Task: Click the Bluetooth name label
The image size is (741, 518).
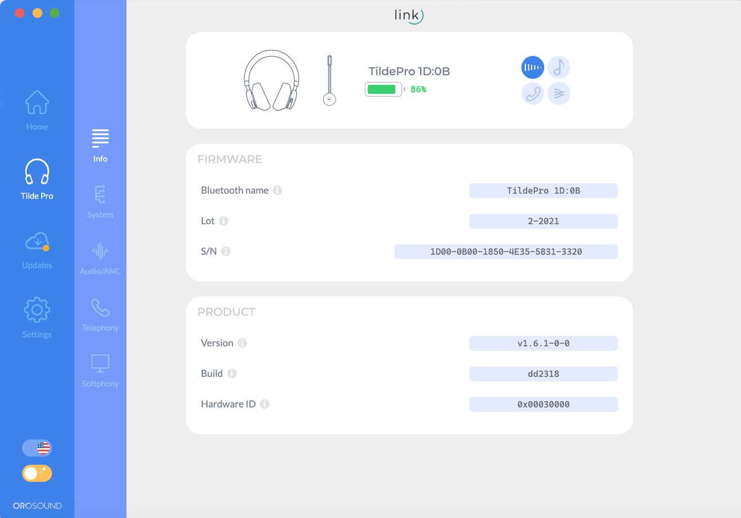Action: pyautogui.click(x=235, y=190)
